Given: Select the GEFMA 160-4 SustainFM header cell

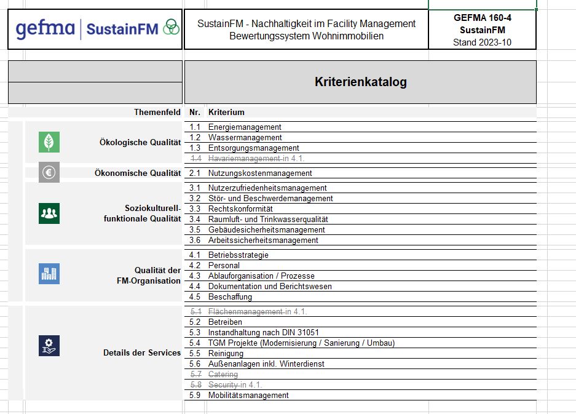Looking at the screenshot, I should [x=482, y=30].
